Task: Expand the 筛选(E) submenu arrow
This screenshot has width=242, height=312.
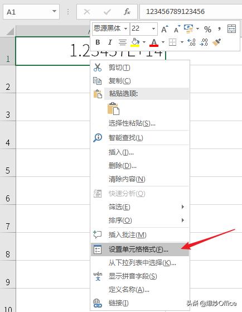Action: [x=183, y=207]
